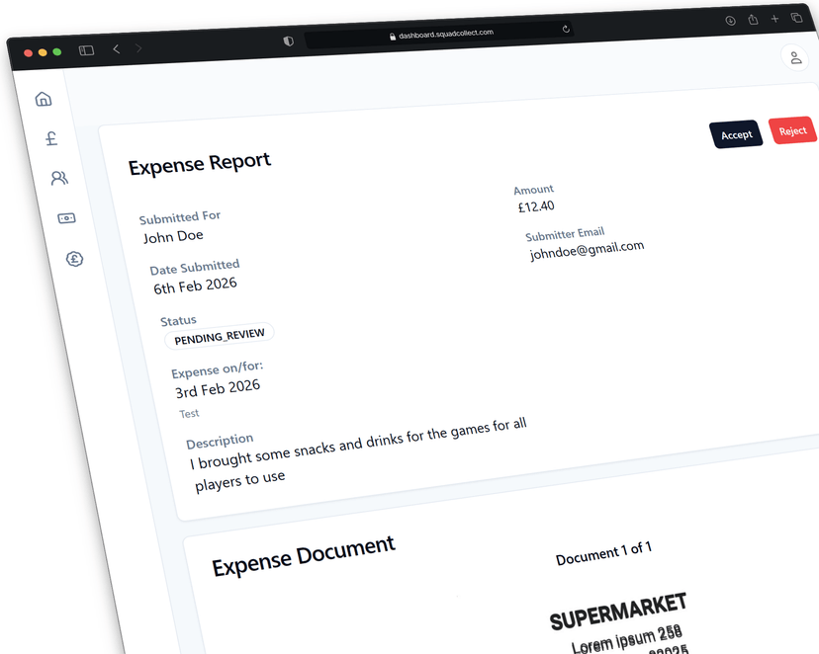This screenshot has width=819, height=654.
Task: Open a new tab with plus icon
Action: [x=774, y=19]
